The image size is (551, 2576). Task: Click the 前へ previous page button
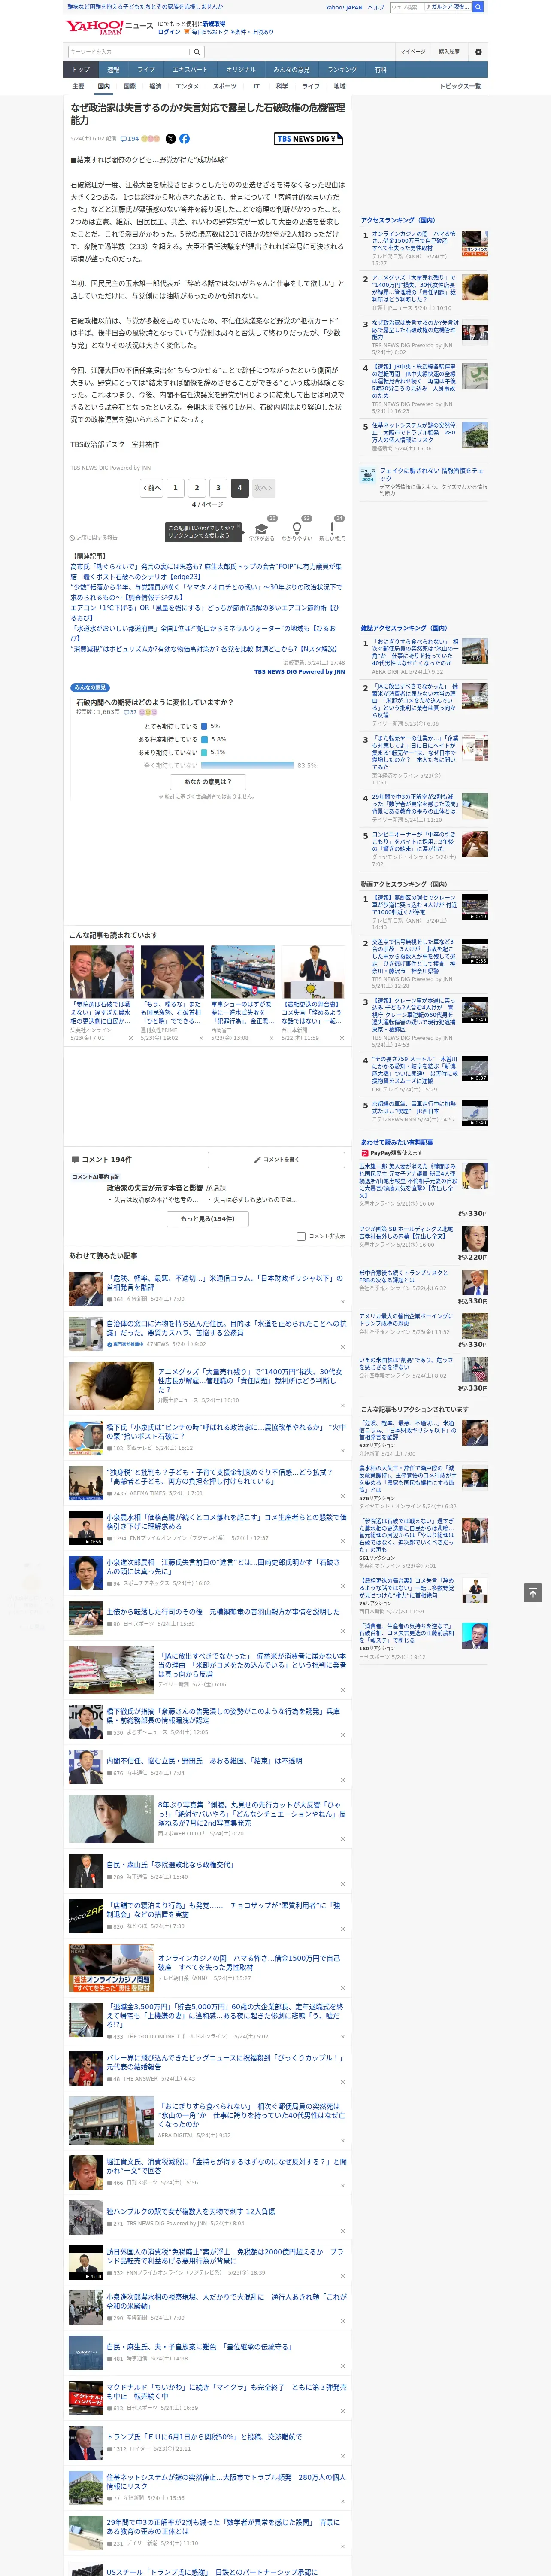pos(152,488)
